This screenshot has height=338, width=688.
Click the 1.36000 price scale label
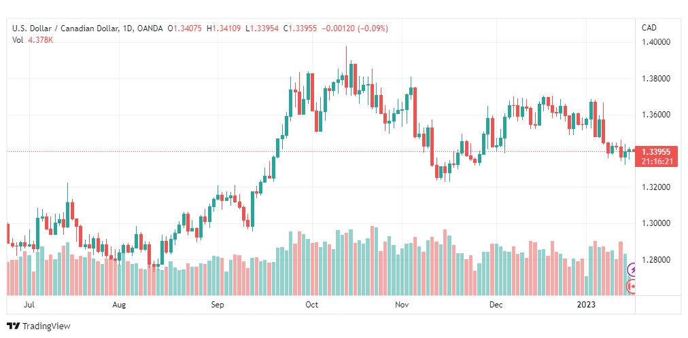(655, 115)
